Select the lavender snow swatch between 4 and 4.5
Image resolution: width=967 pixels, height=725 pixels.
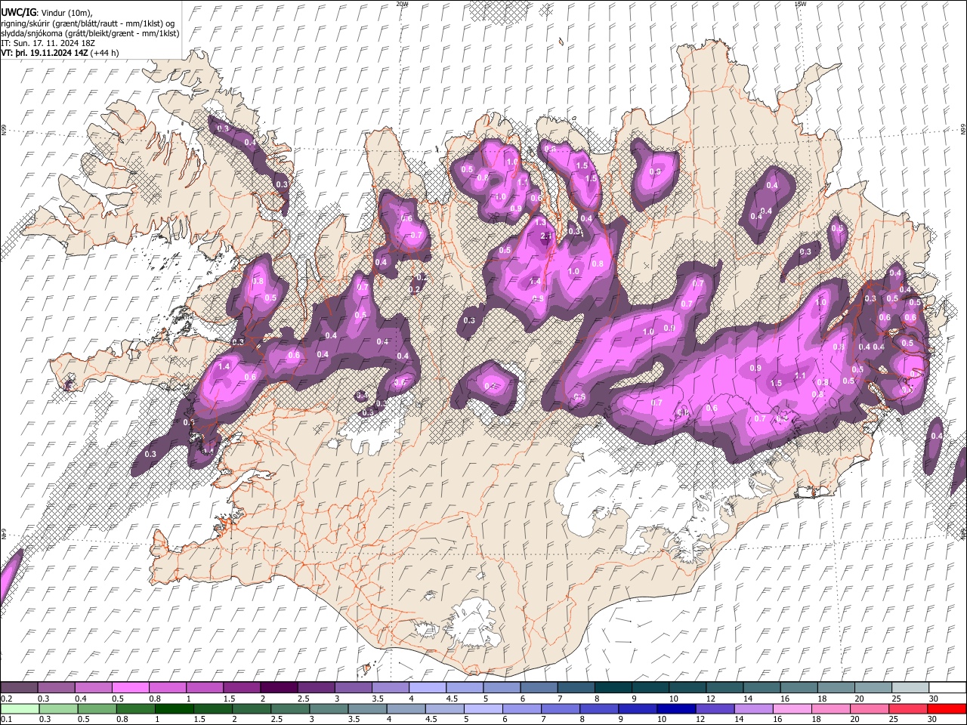point(428,688)
